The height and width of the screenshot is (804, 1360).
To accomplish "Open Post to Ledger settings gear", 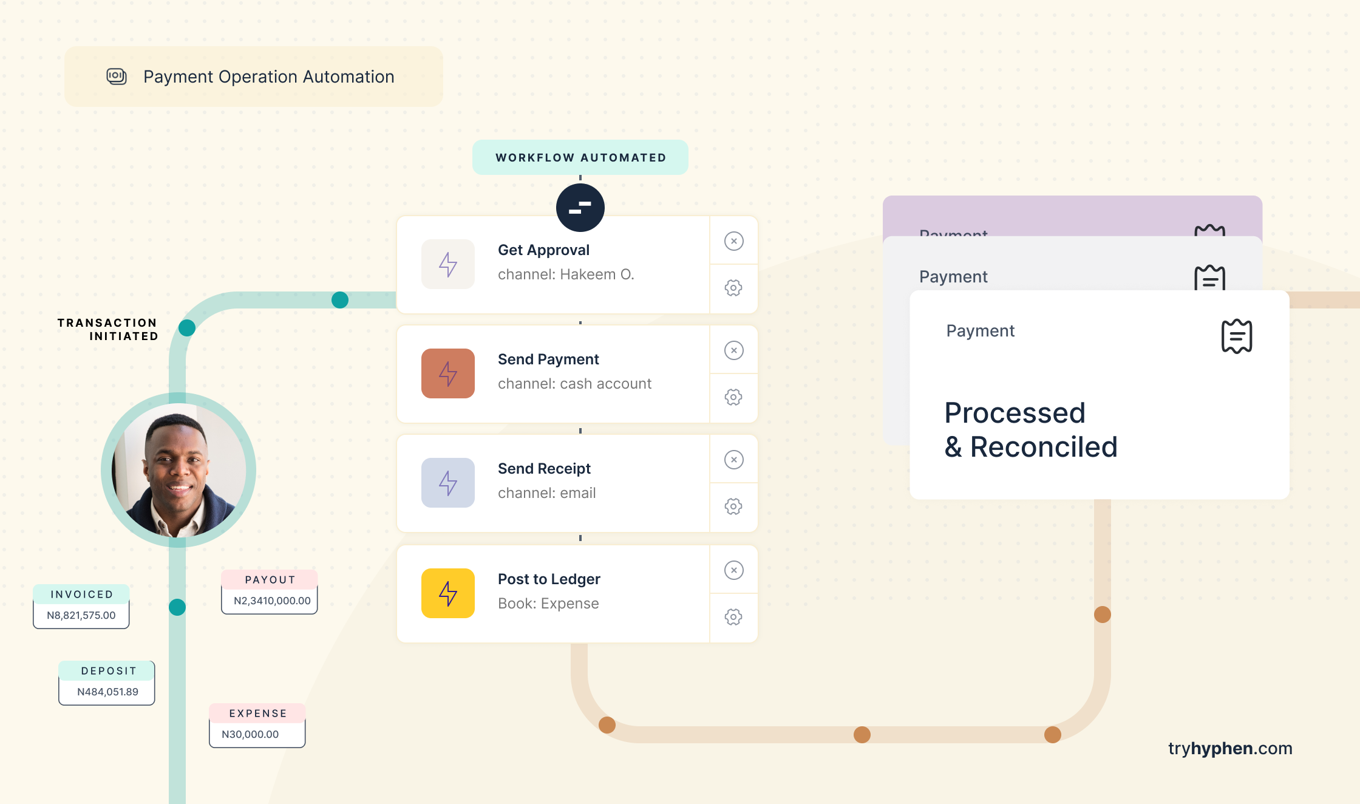I will (733, 617).
